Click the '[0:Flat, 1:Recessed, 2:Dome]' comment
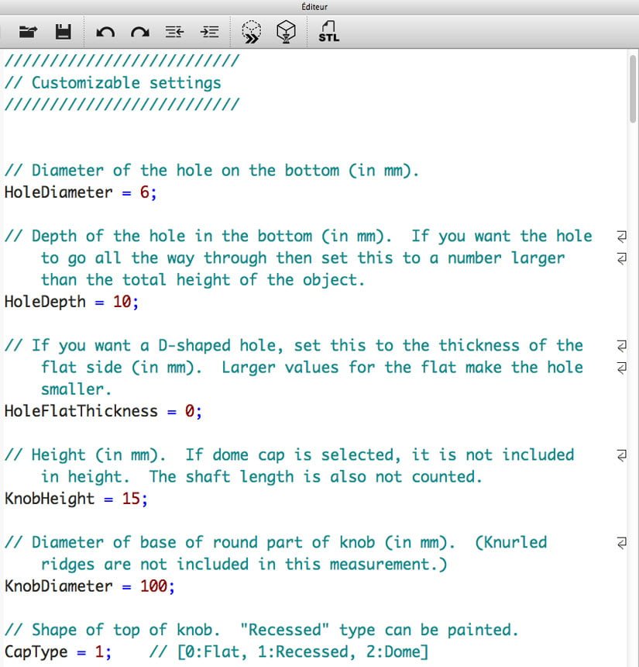This screenshot has width=639, height=667. coord(289,652)
